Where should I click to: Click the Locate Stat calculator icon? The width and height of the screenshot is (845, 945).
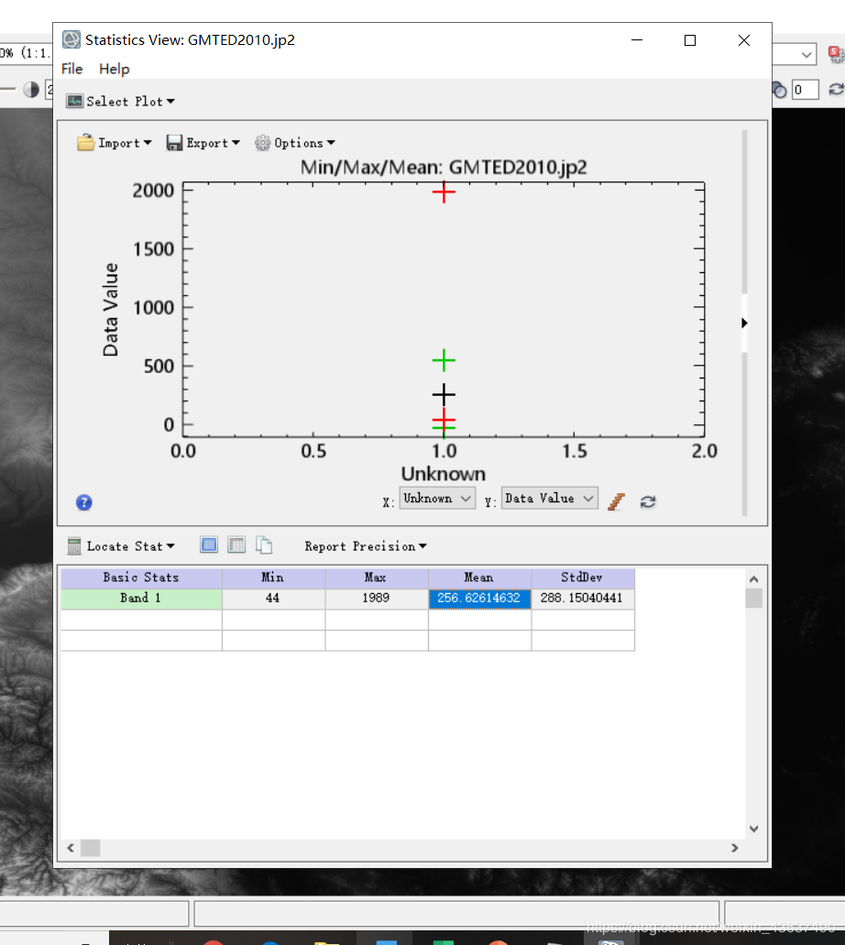(x=75, y=546)
